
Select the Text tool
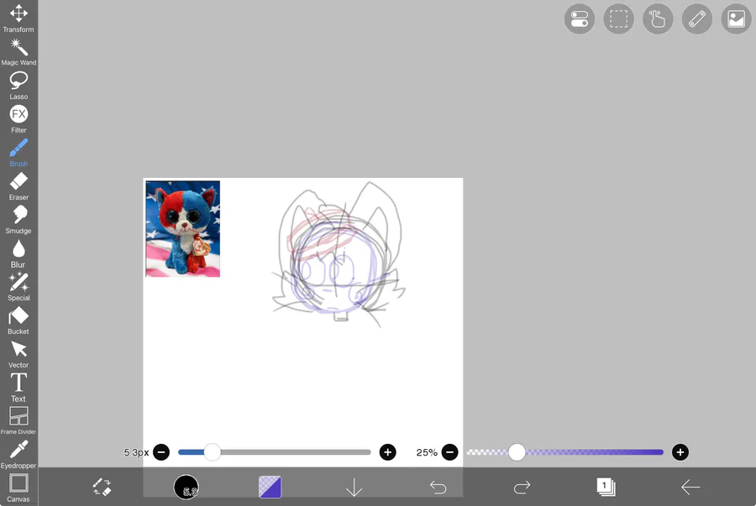pos(18,388)
